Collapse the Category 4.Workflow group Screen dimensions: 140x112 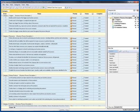(x=2, y=104)
